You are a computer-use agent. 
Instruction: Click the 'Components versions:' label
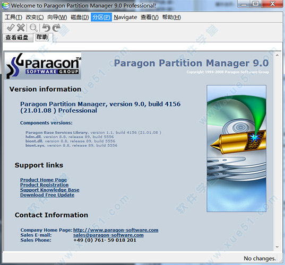tap(46, 123)
